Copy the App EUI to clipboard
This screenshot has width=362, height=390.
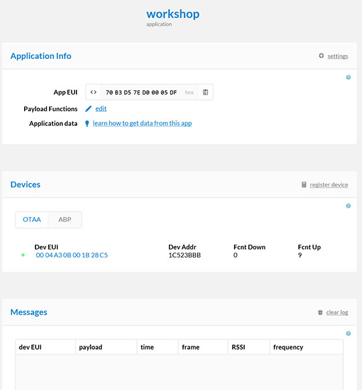point(205,92)
